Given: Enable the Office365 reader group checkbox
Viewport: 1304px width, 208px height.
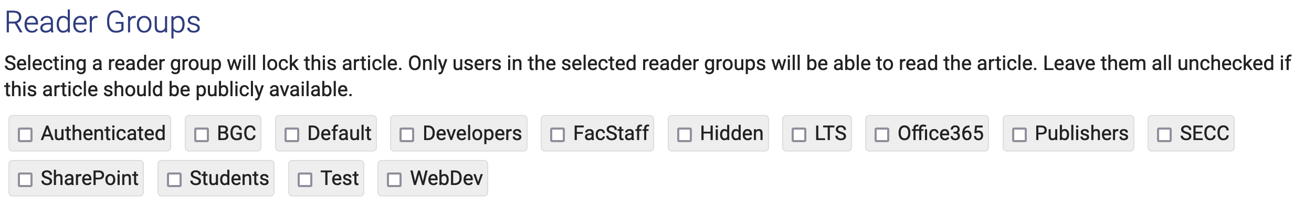Looking at the screenshot, I should (882, 135).
